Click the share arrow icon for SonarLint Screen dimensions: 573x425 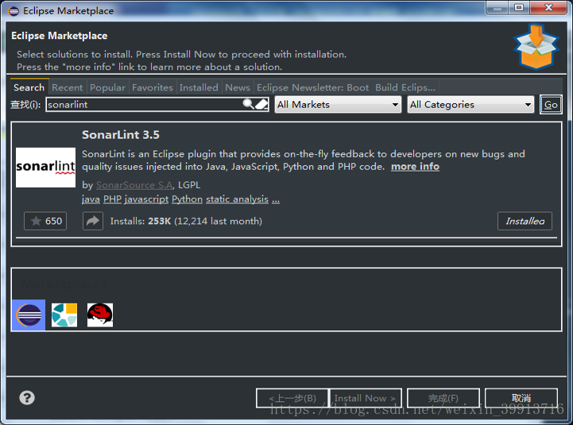93,221
